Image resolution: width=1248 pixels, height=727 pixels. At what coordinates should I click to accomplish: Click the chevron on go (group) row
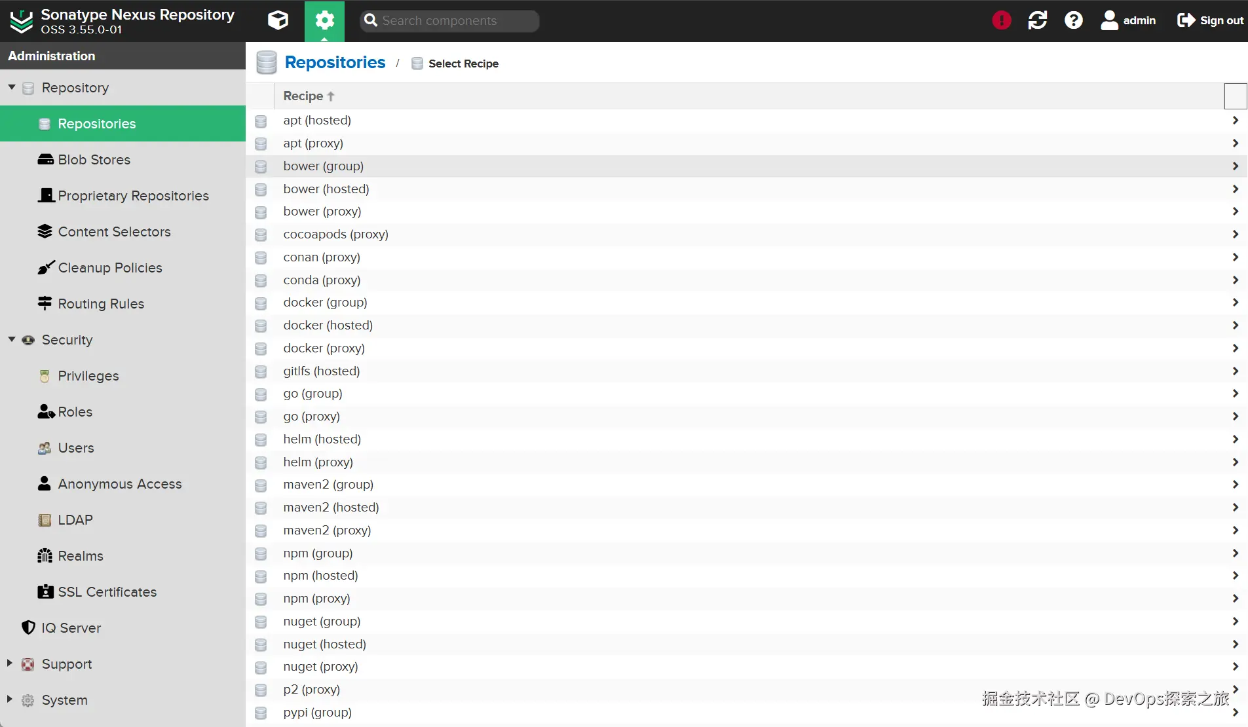[1235, 393]
